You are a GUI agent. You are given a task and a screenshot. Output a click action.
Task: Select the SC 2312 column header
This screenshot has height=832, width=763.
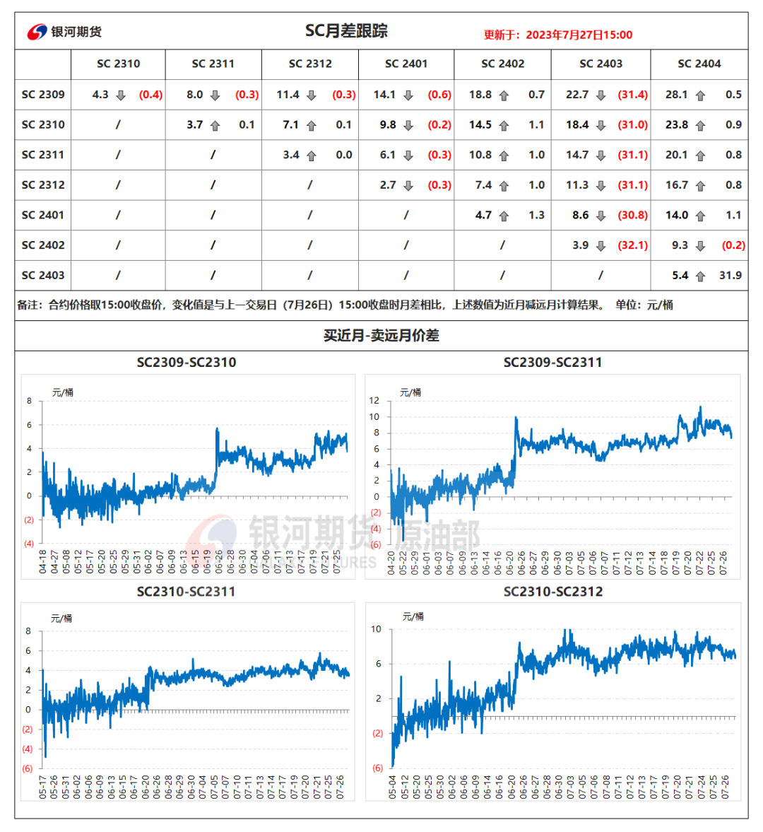point(310,64)
